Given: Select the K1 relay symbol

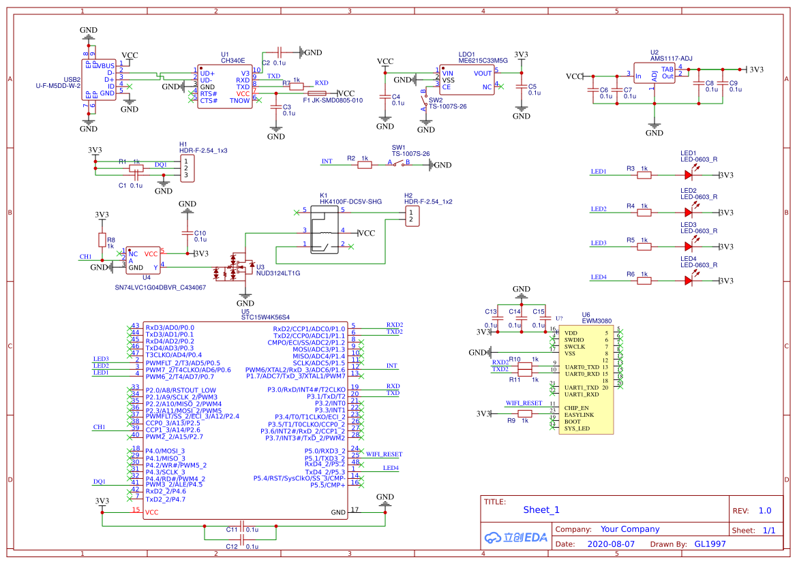Looking at the screenshot, I should 325,230.
